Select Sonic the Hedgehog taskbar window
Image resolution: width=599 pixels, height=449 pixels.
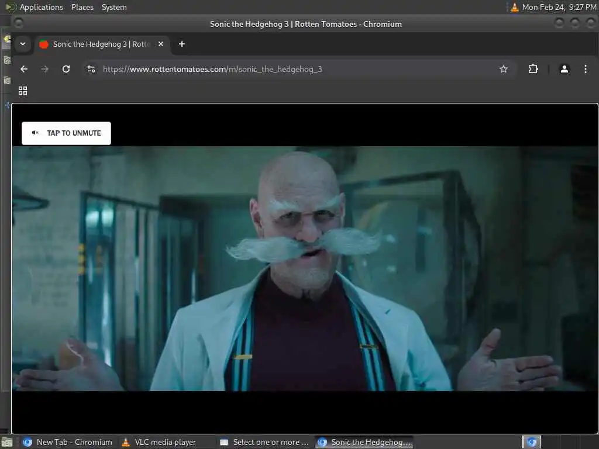pos(364,442)
